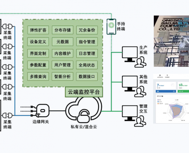
Task: Click the 智能分析 module box
Action: pos(63,76)
